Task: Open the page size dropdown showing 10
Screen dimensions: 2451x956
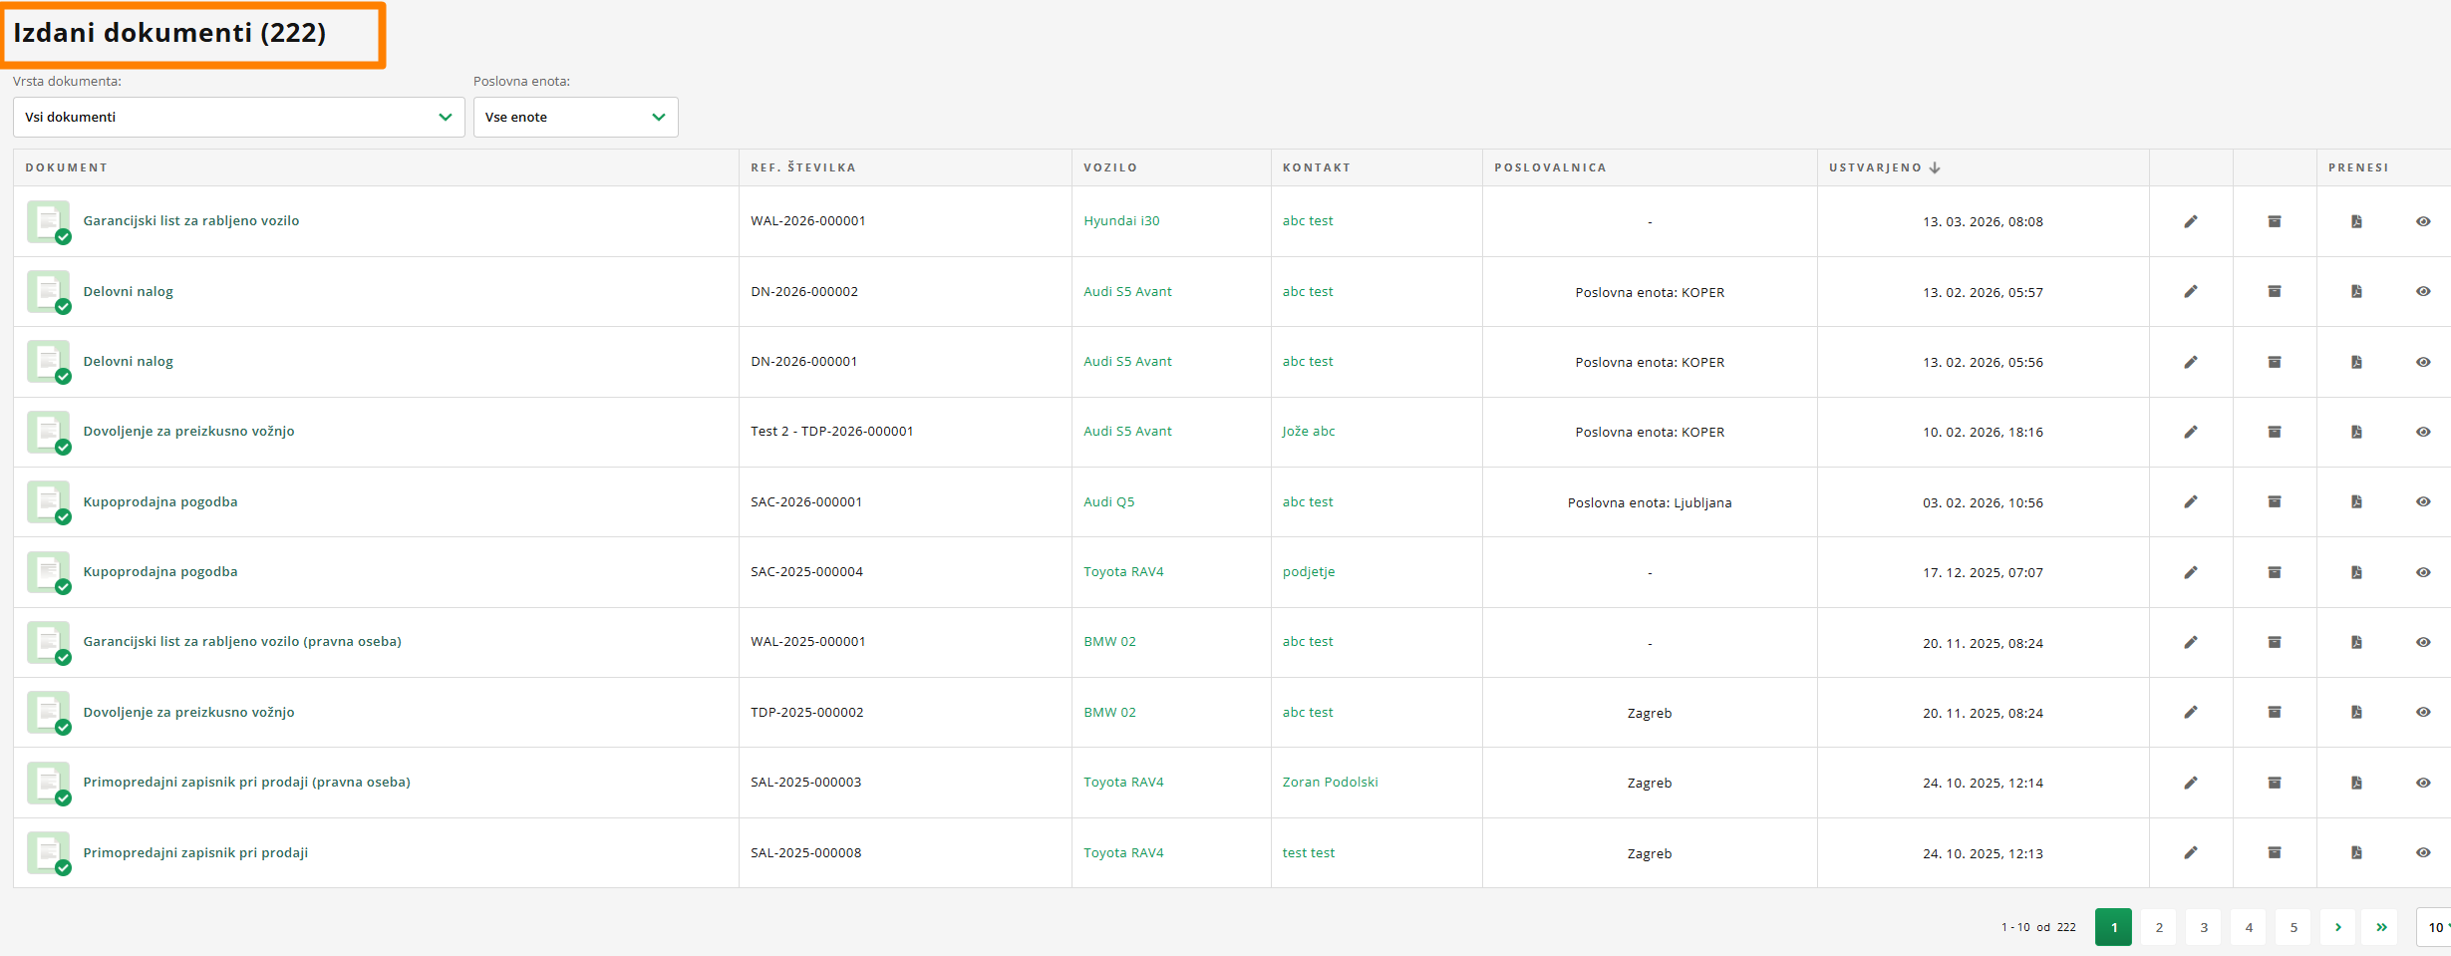Action: (2435, 927)
